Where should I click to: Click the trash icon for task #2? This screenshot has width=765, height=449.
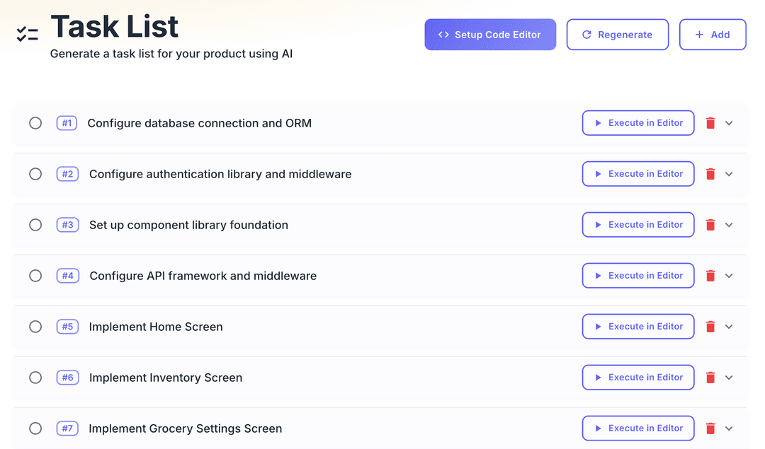[x=710, y=174]
